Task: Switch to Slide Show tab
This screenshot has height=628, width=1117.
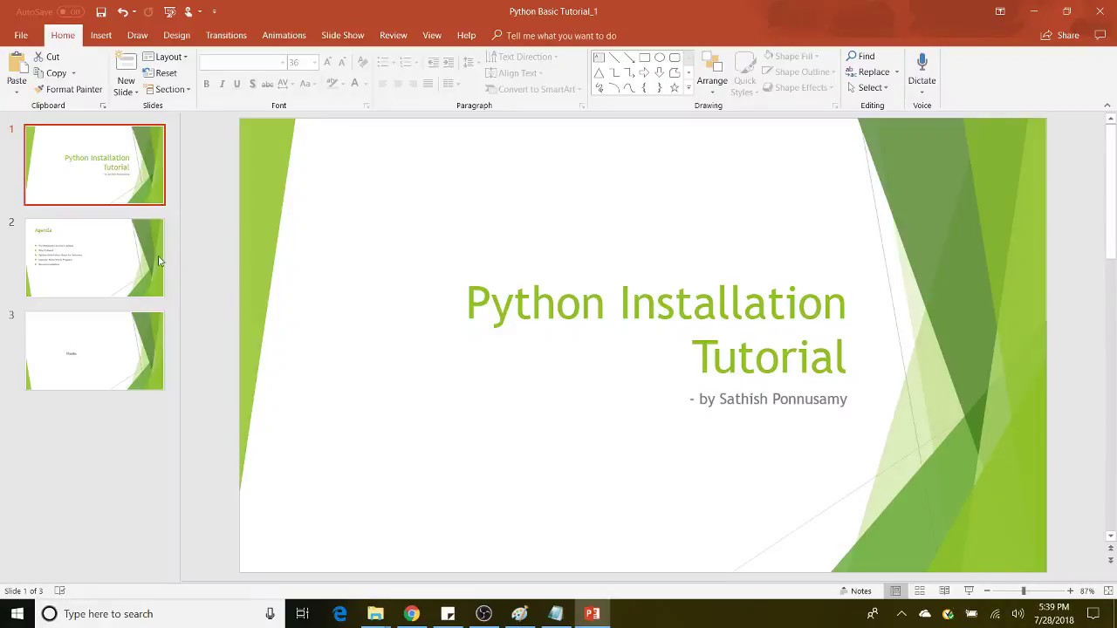Action: coord(342,36)
